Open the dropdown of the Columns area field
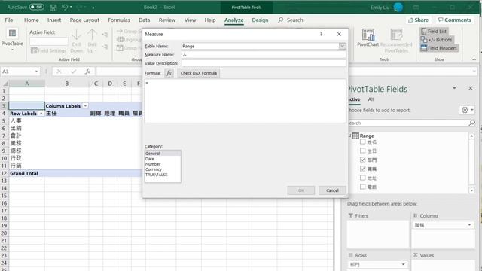 click(x=469, y=225)
